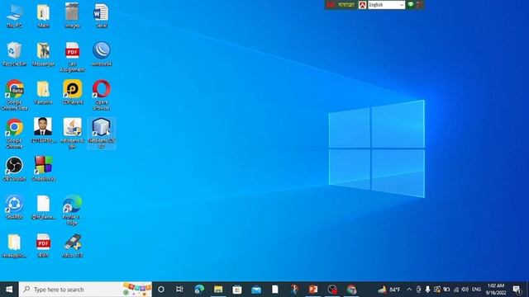Launch Microsoft Edge from the taskbar
The height and width of the screenshot is (297, 529).
click(199, 290)
